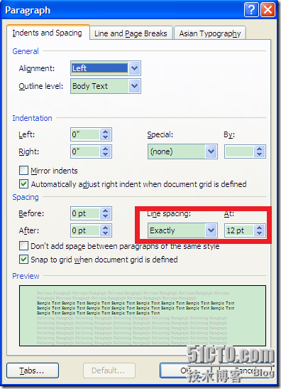Screen dimensions: 281x389
Task: Click the (none) Special value
Action: point(177,151)
